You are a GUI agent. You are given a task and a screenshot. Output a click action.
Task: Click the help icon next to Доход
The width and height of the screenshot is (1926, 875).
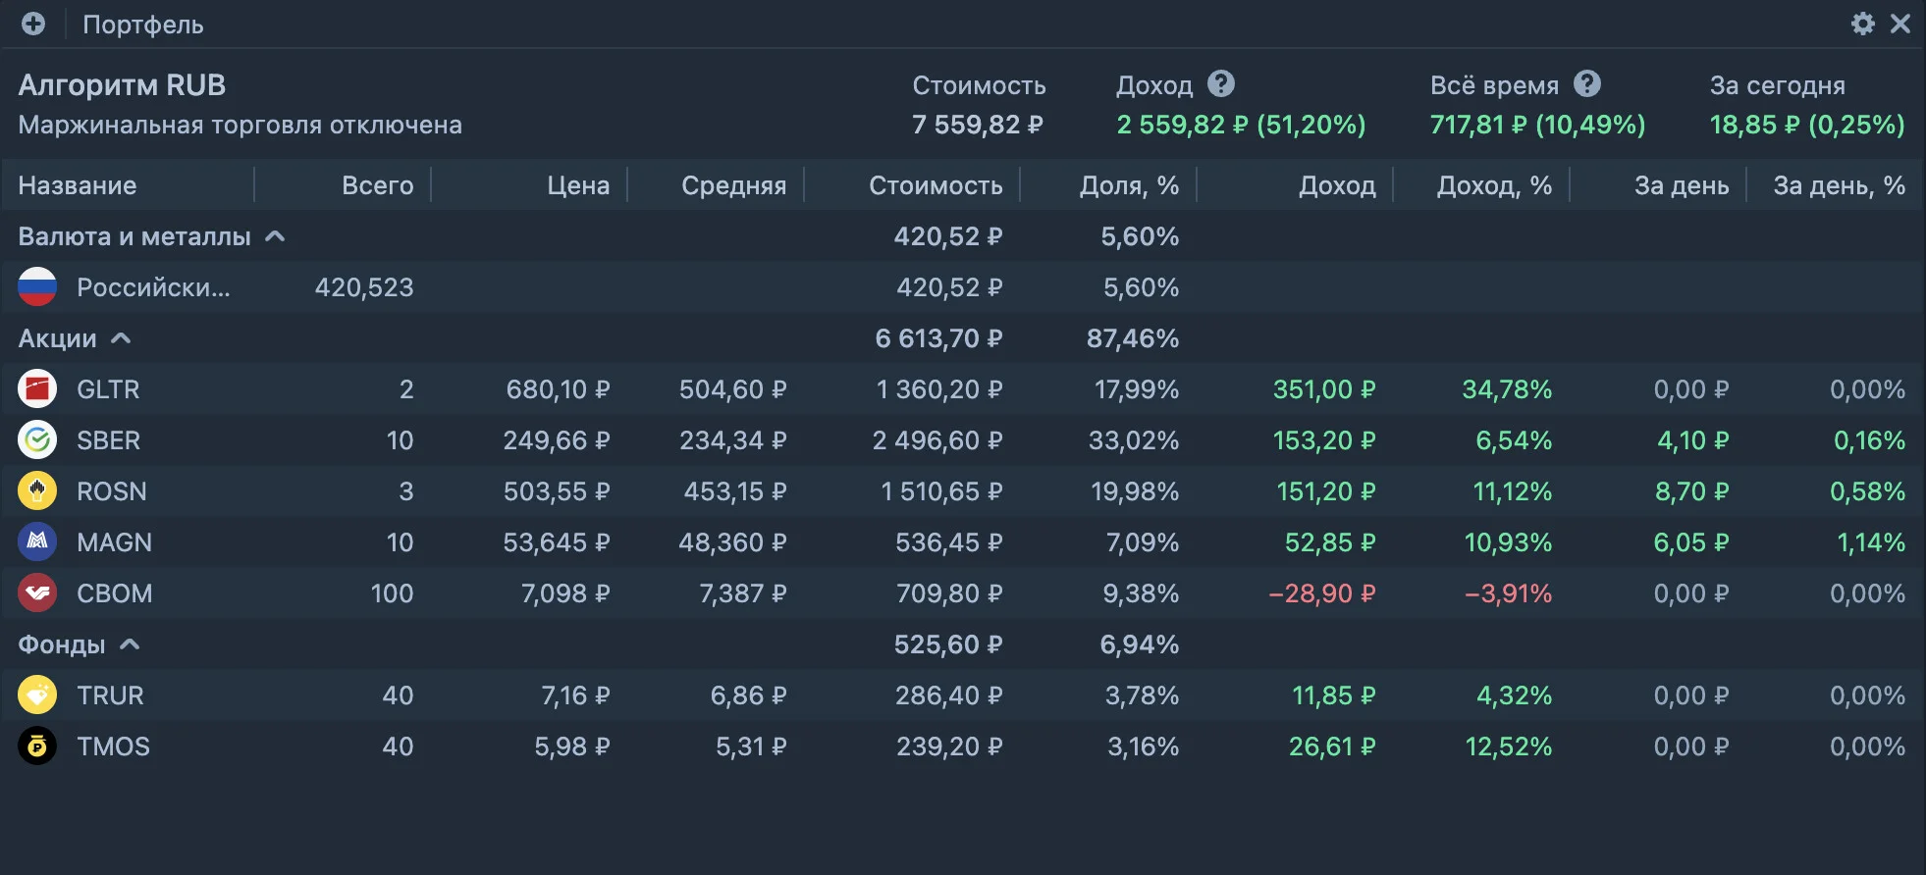pos(1221,83)
